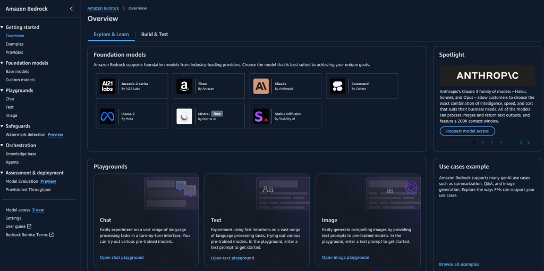Viewport: 544px width, 271px height.
Task: Select the second Spotlight carousel dot
Action: pos(483,142)
